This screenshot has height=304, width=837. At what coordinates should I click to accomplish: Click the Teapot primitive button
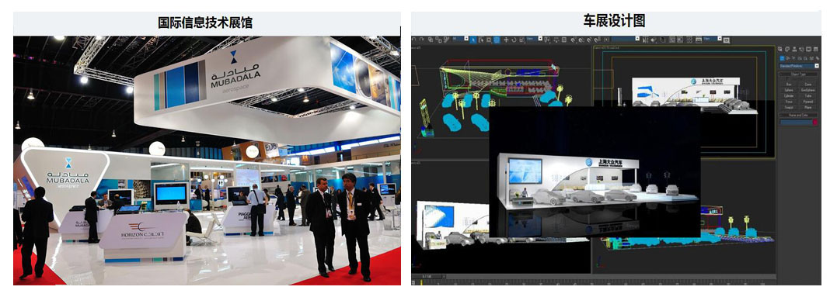tap(788, 108)
